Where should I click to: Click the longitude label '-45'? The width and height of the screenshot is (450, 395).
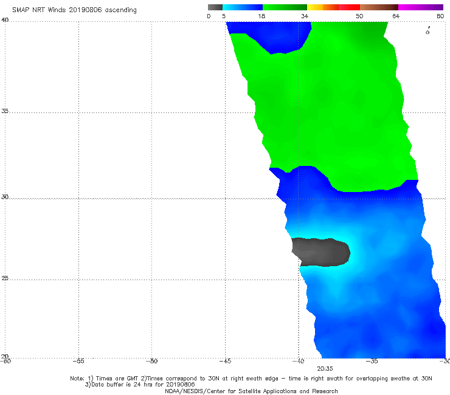coord(225,361)
